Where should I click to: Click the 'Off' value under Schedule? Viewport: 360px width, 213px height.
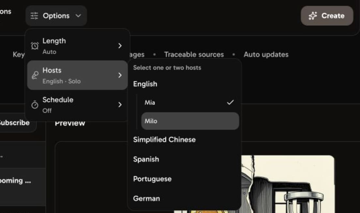tap(47, 111)
